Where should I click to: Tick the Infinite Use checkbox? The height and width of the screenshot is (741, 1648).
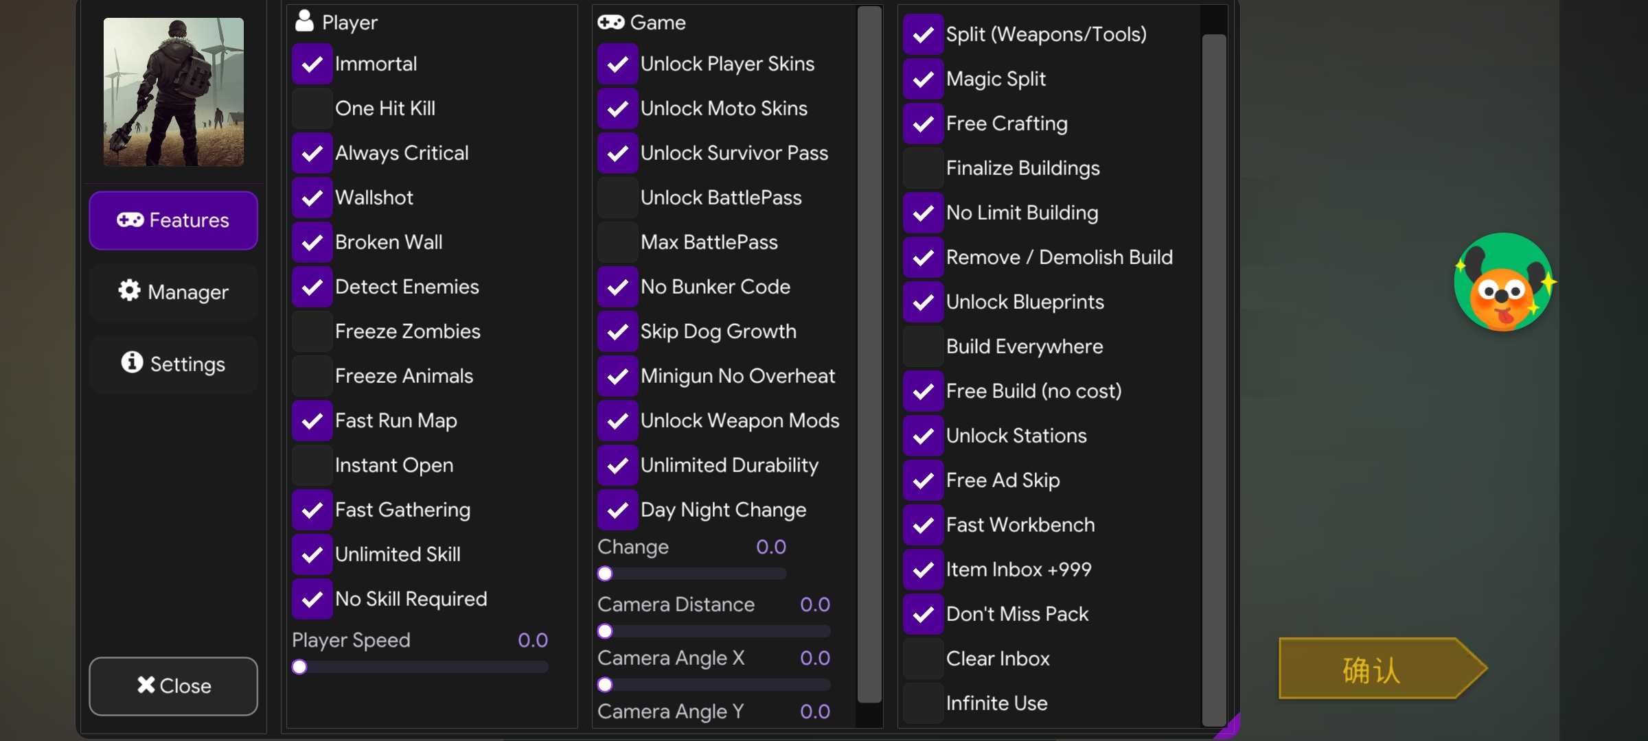(924, 703)
